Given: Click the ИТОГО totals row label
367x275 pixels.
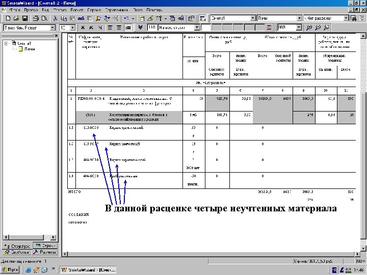Looking at the screenshot, I should [x=74, y=192].
